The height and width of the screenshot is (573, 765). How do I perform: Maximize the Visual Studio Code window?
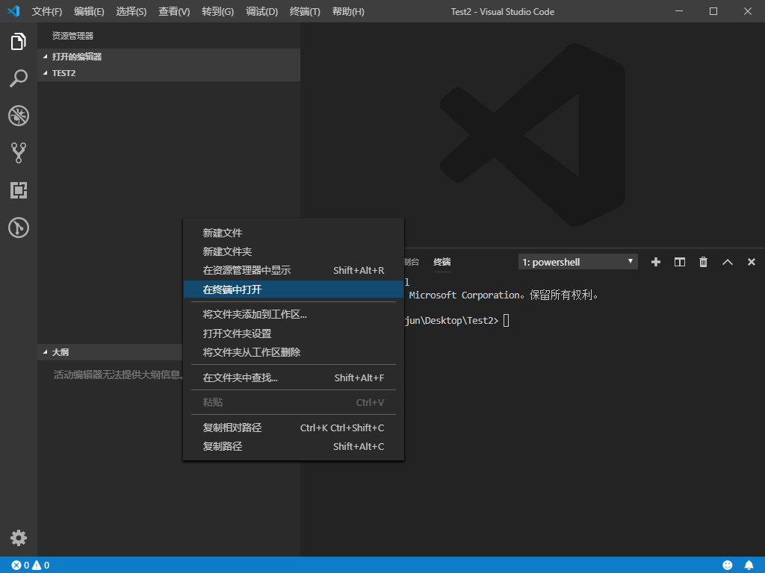pyautogui.click(x=713, y=11)
